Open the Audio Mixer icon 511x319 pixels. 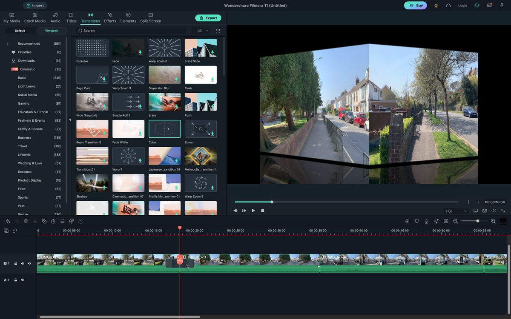436,221
